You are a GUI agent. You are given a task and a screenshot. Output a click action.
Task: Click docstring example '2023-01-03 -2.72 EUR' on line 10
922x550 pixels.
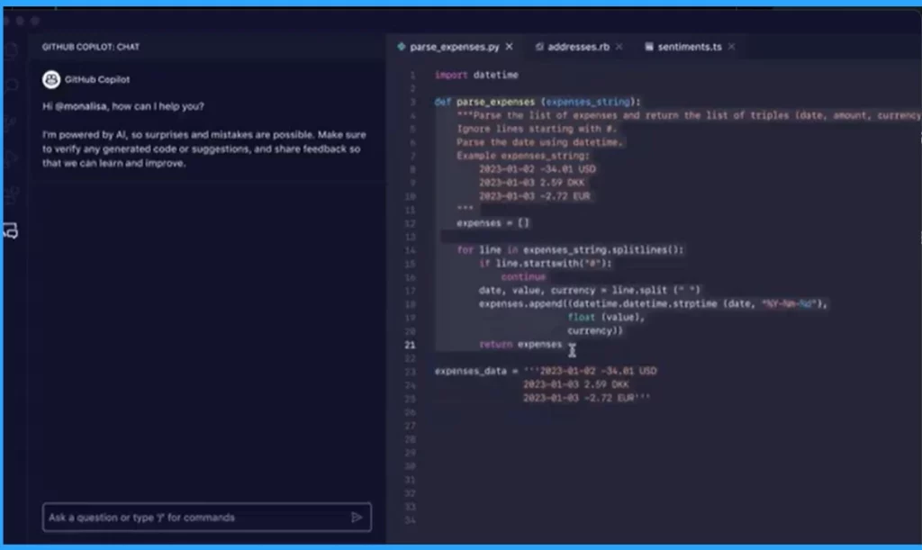pos(535,196)
